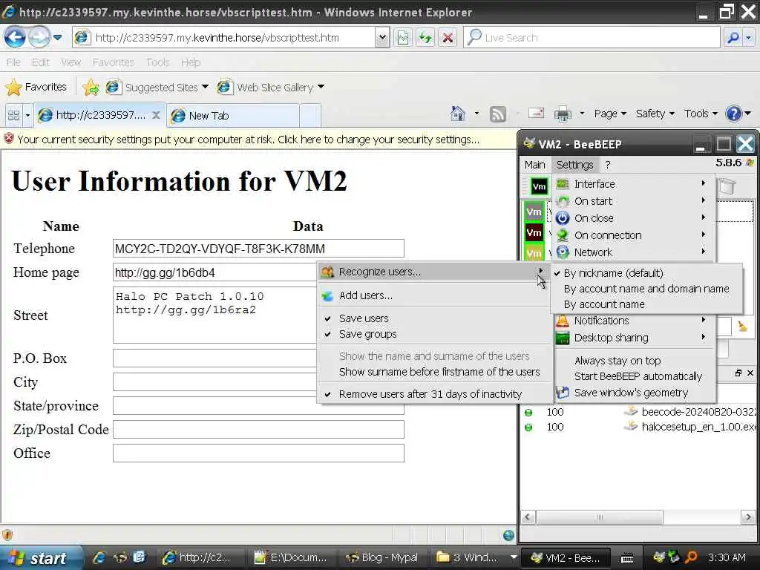
Task: Expand the On start submenu
Action: 632,200
